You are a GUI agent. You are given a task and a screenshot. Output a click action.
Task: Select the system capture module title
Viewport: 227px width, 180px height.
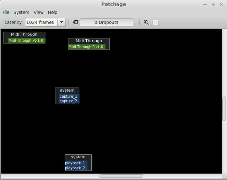67,91
